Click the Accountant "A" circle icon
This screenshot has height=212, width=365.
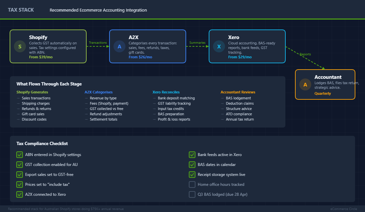(x=305, y=84)
